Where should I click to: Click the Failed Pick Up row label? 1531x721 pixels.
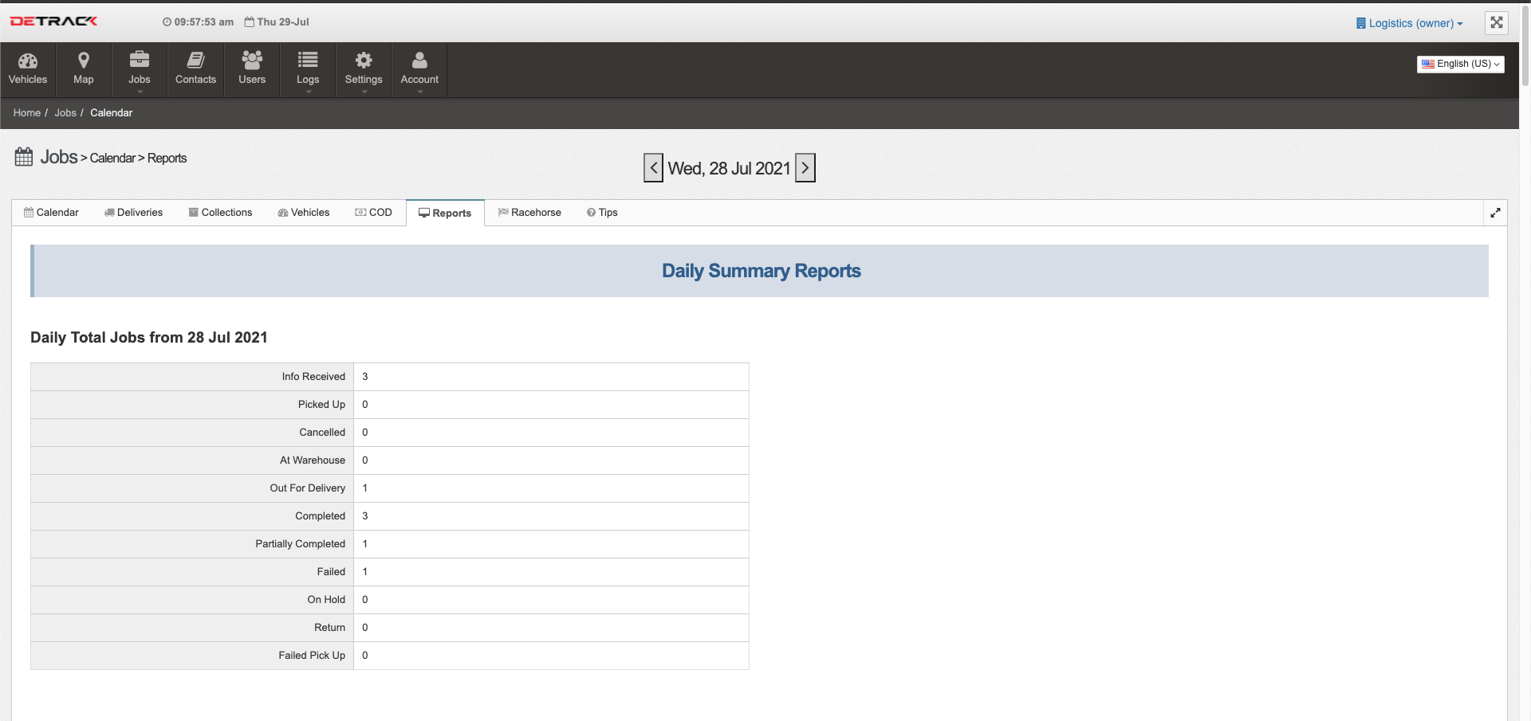pos(312,656)
